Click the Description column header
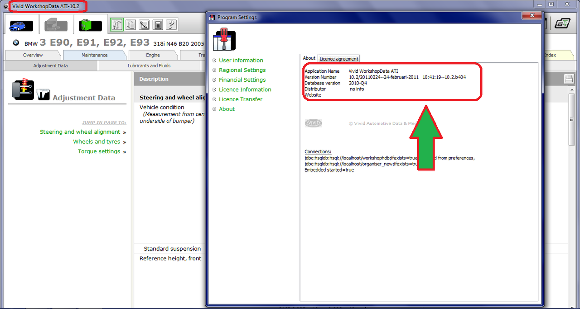 [x=154, y=79]
